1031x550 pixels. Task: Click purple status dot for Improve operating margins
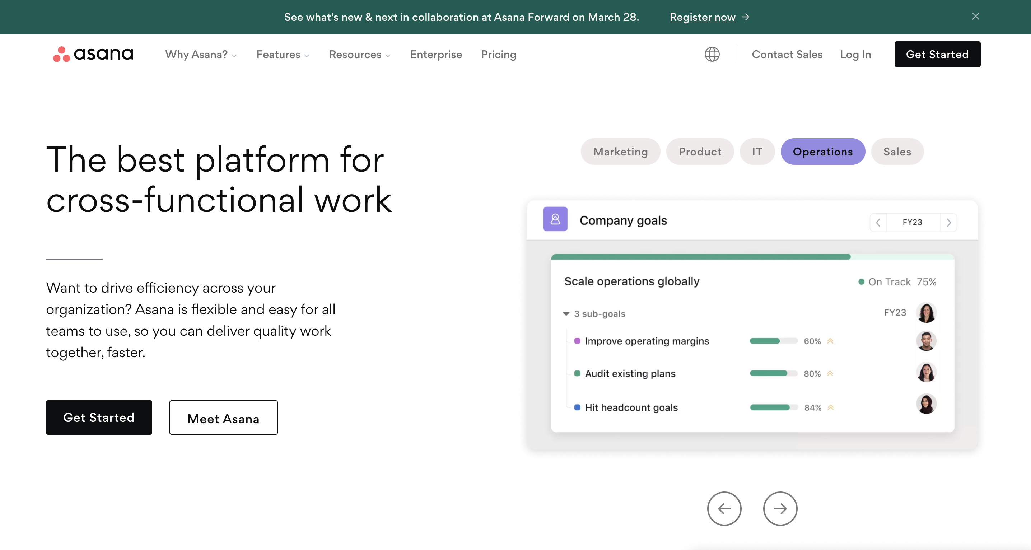coord(577,341)
